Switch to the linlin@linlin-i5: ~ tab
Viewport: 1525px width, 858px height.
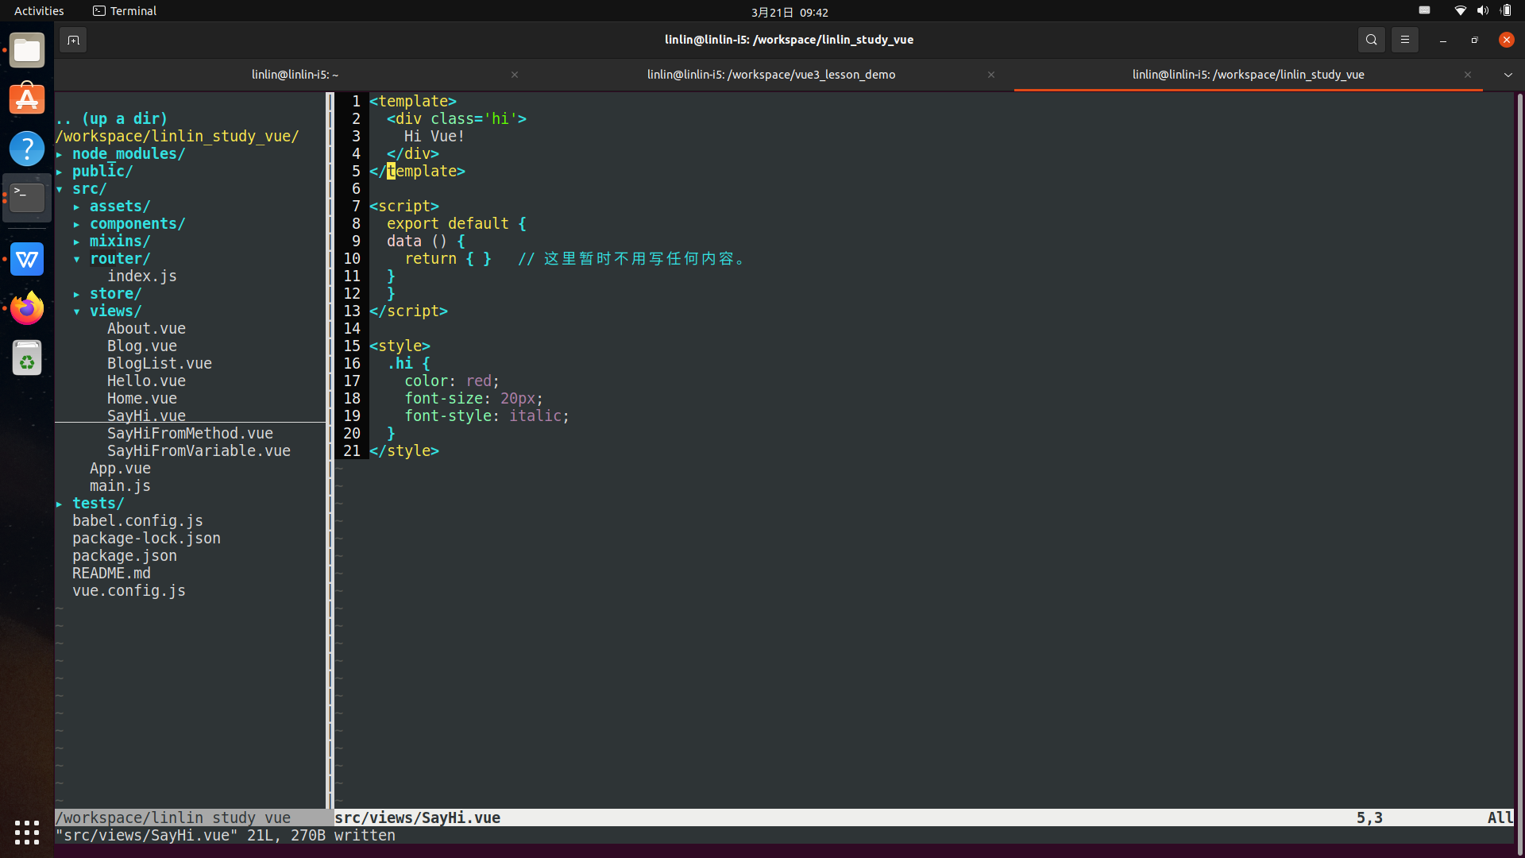(x=295, y=75)
